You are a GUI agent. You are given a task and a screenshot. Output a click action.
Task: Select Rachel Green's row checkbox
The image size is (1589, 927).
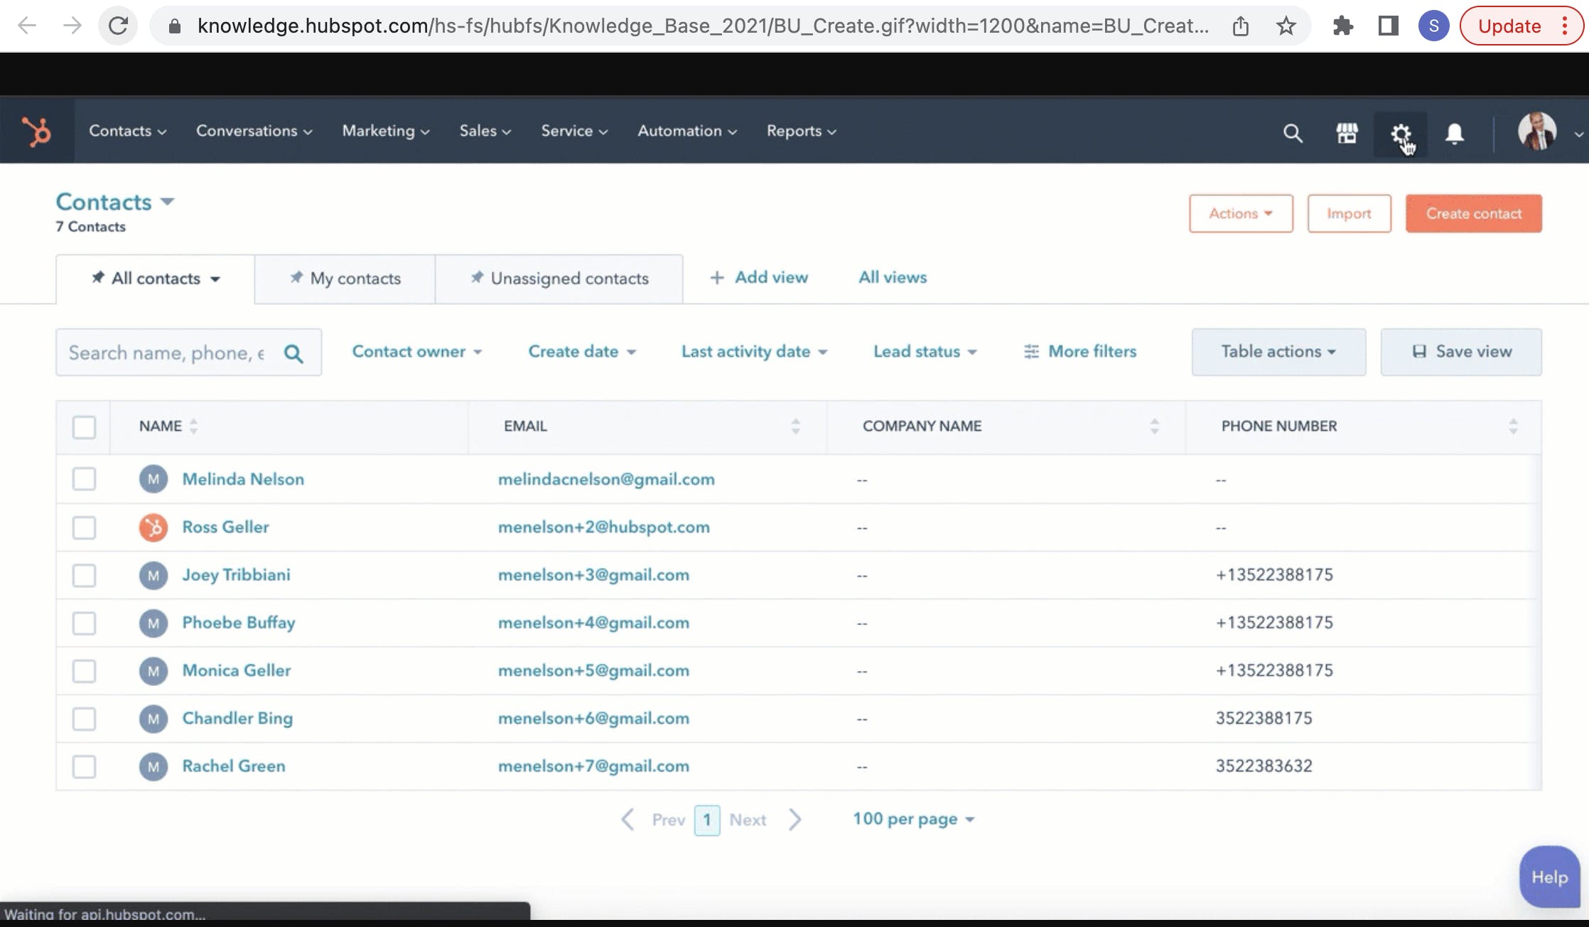[84, 766]
